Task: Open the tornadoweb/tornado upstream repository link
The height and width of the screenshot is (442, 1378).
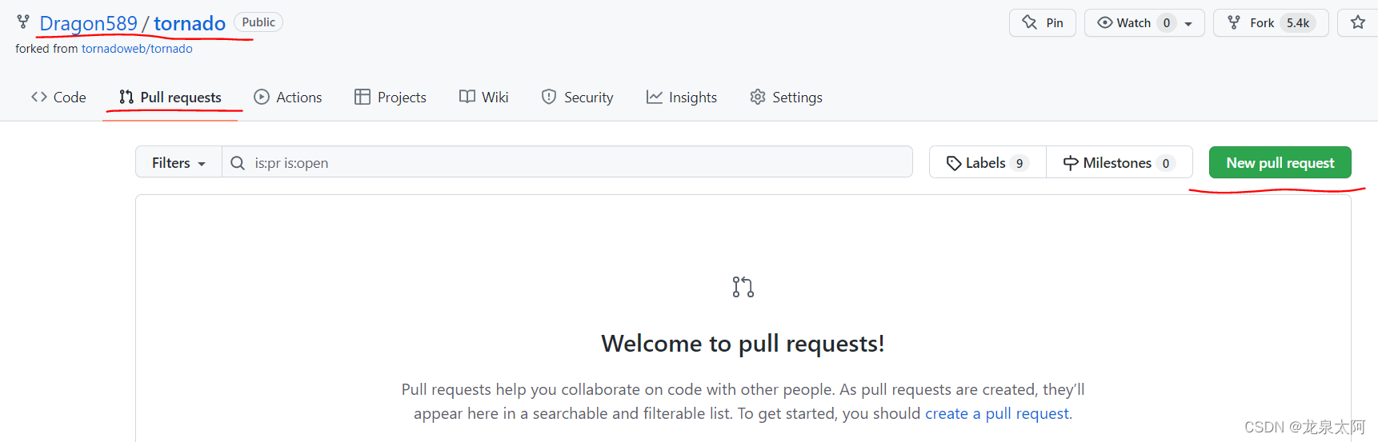Action: 137,49
